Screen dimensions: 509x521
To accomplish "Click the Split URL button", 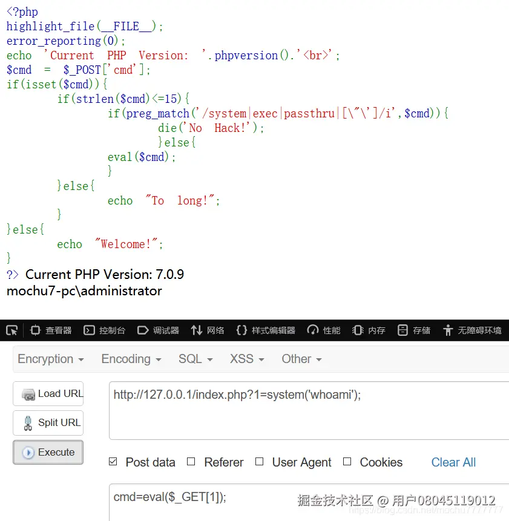I will [x=48, y=423].
